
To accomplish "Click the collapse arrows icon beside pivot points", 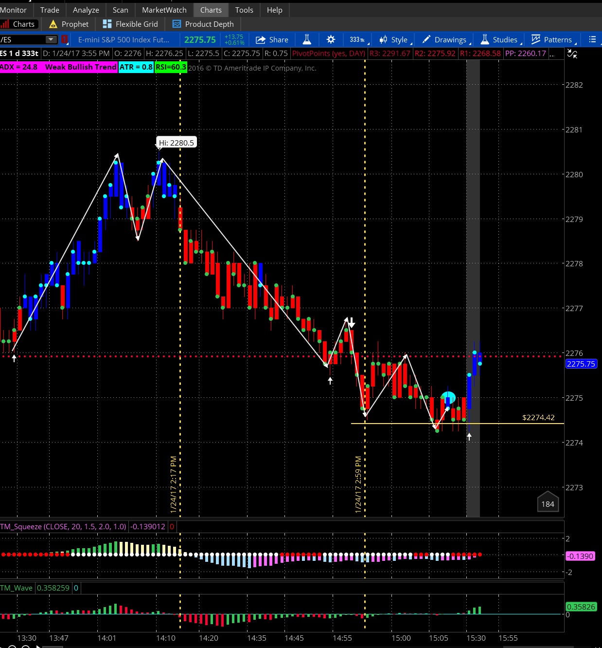I will (572, 54).
